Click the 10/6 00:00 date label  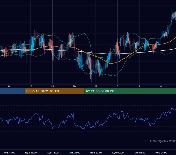point(118,152)
